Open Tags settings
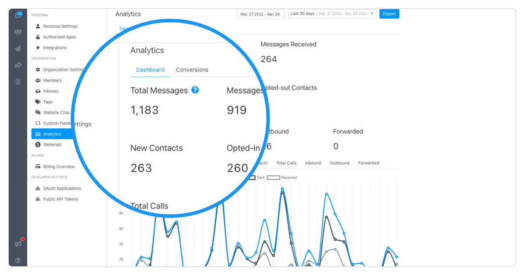 48,102
